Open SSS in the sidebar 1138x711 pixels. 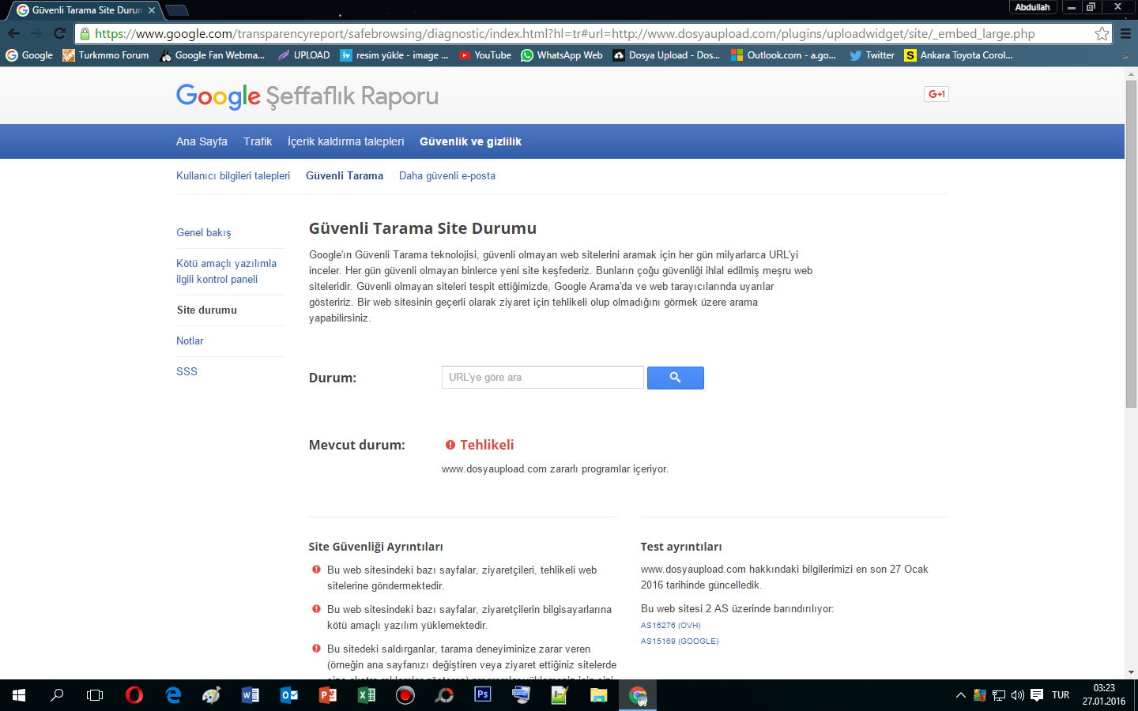[187, 371]
